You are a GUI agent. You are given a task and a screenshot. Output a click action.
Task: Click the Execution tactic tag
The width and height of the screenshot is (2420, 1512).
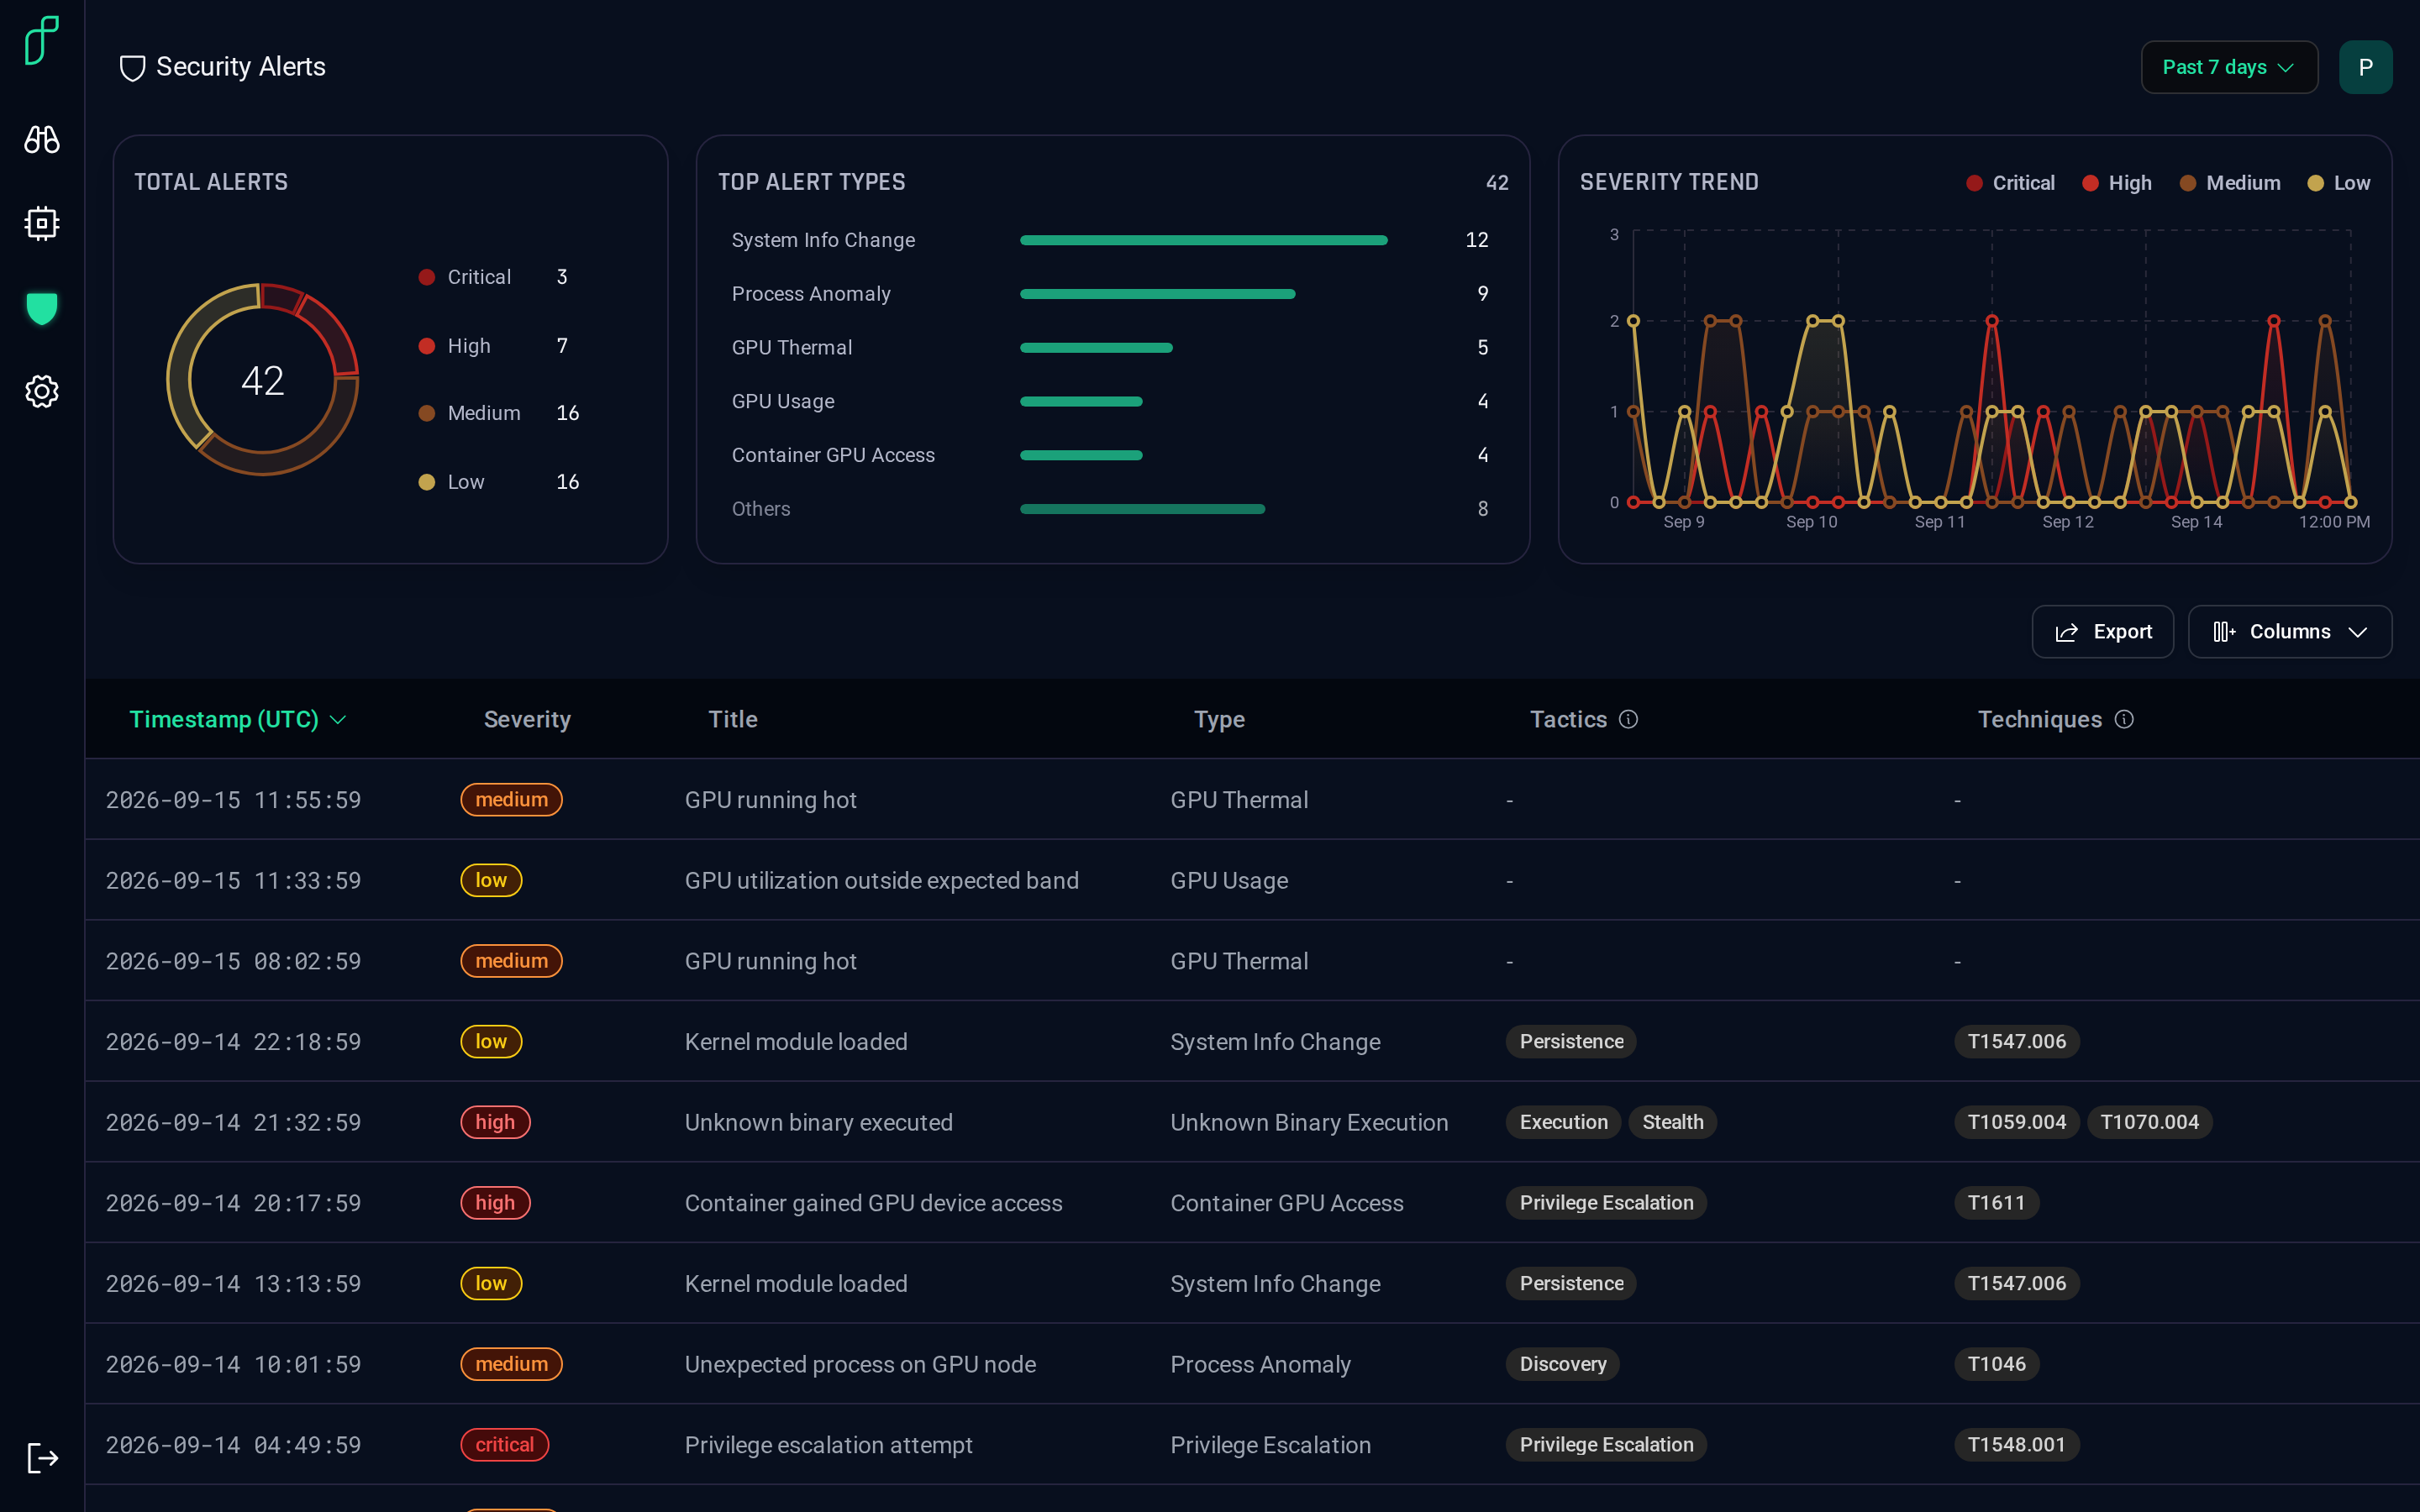click(x=1563, y=1122)
